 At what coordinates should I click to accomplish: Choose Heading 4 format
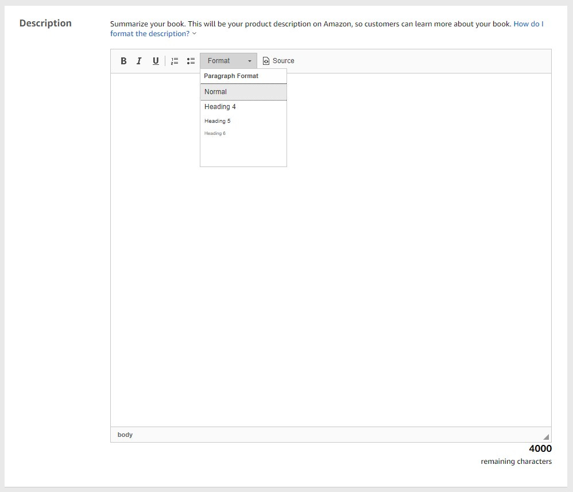(243, 107)
